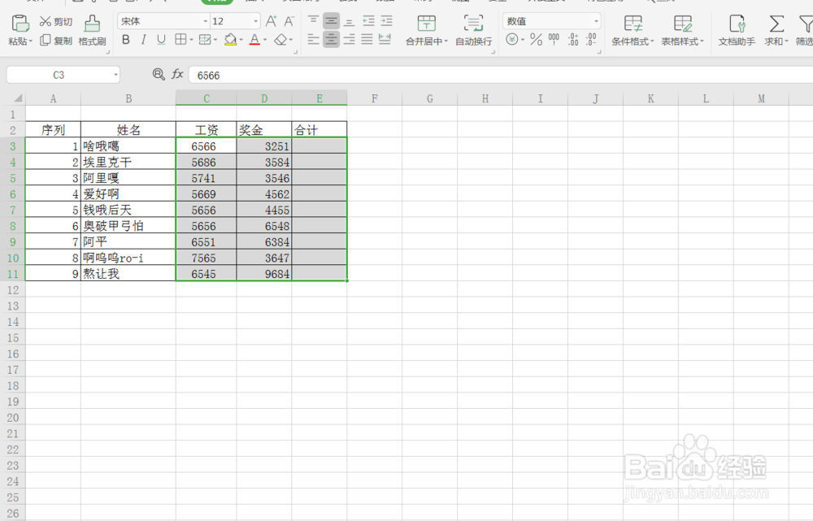Apply cell borders with the border grid icon

[180, 39]
